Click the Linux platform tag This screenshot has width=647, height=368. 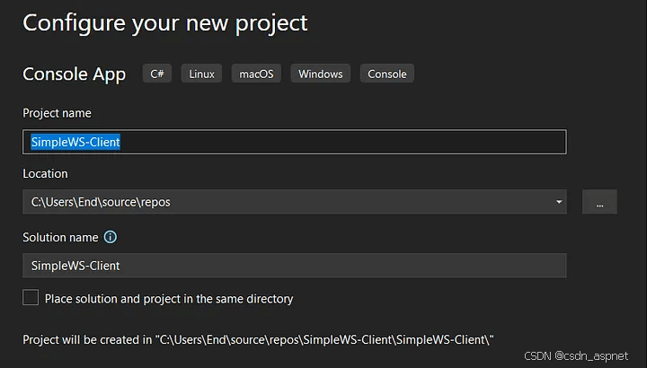[201, 74]
